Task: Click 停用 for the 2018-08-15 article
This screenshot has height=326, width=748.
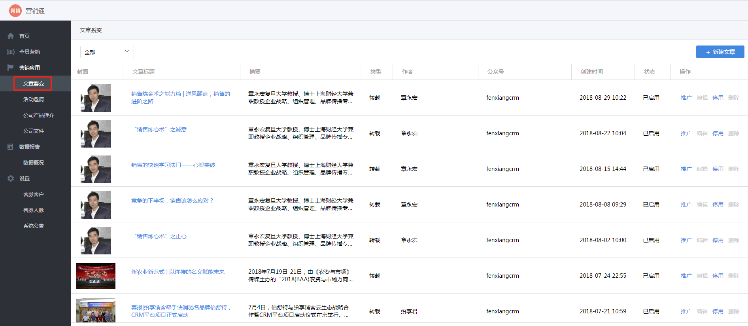Action: pos(718,169)
